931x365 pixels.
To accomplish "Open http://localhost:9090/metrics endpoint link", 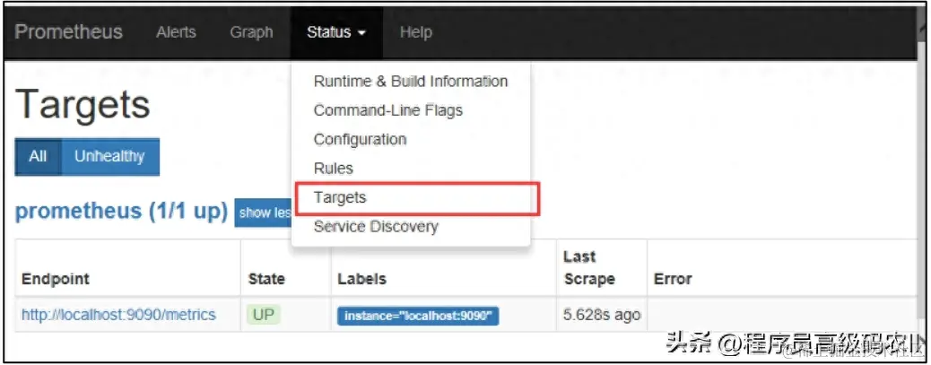I will [118, 315].
